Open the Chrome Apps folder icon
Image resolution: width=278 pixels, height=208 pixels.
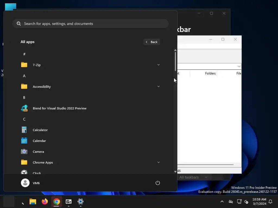click(24, 162)
